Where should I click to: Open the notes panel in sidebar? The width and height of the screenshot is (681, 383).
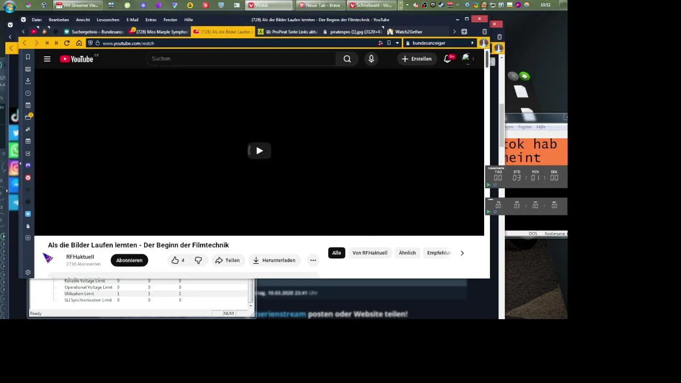click(28, 105)
